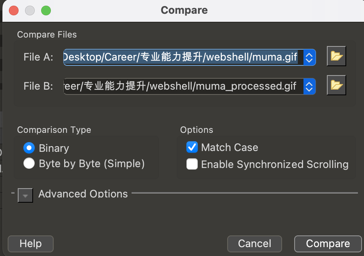Click the 'Advanced Options' text label

tap(83, 194)
